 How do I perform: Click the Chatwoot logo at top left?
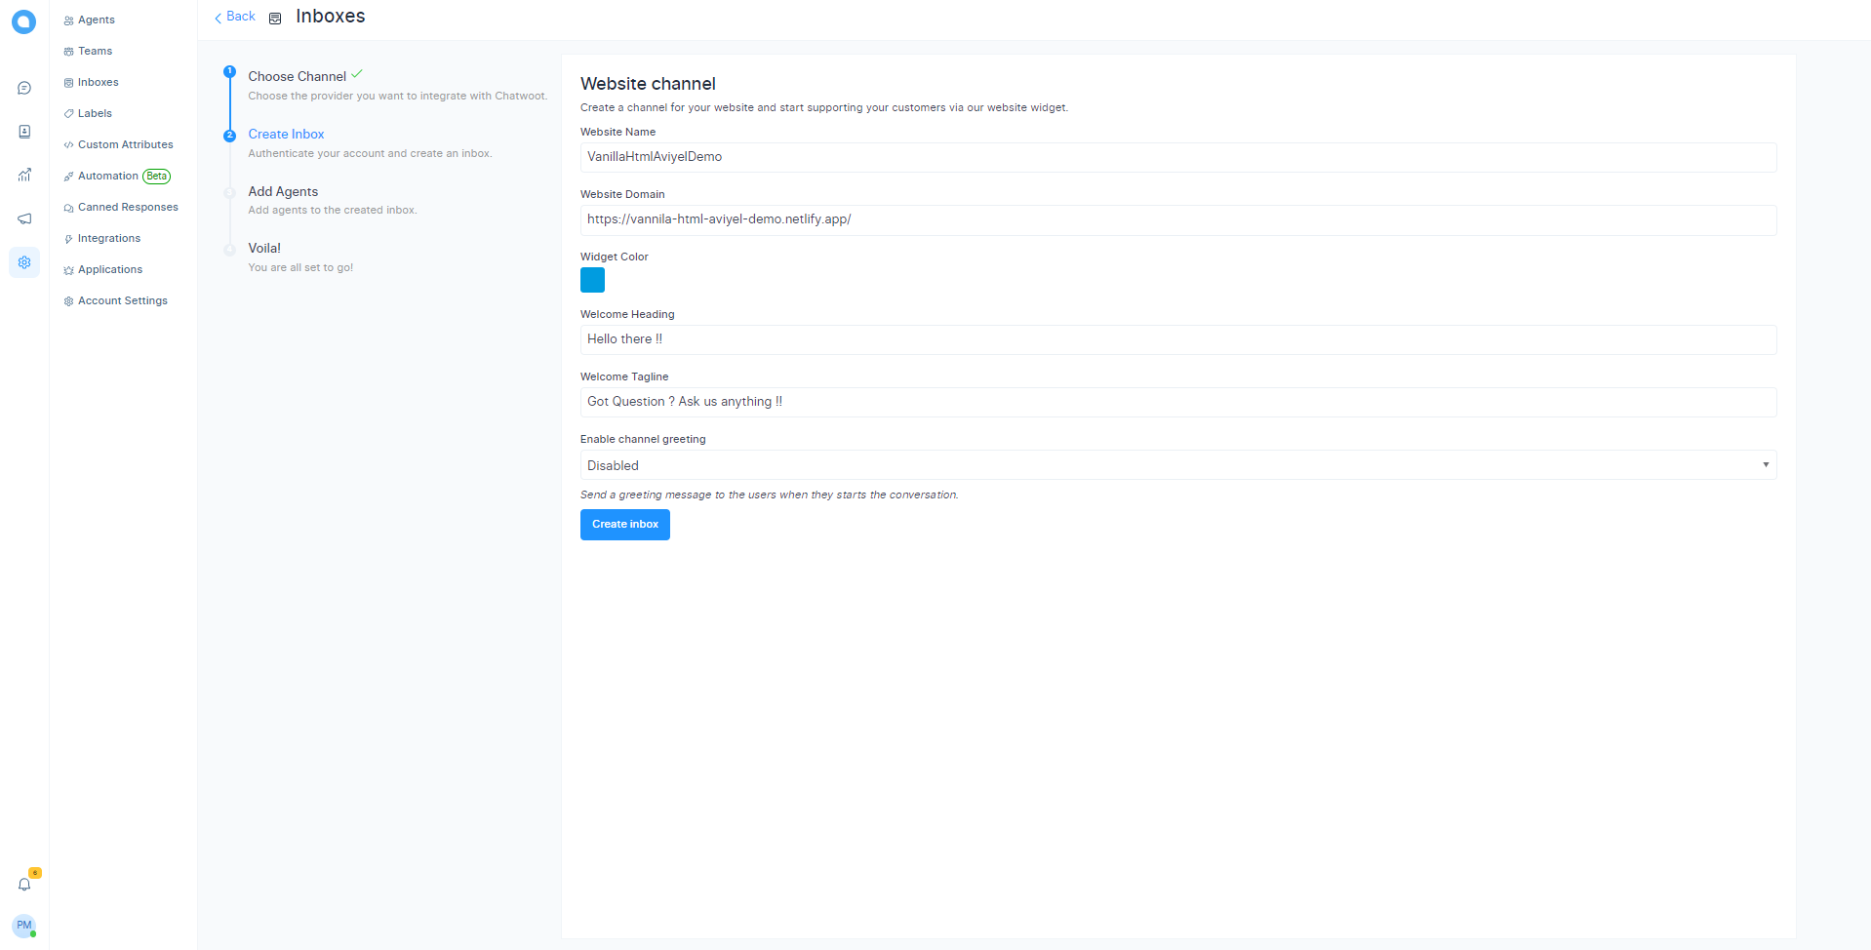(x=23, y=21)
